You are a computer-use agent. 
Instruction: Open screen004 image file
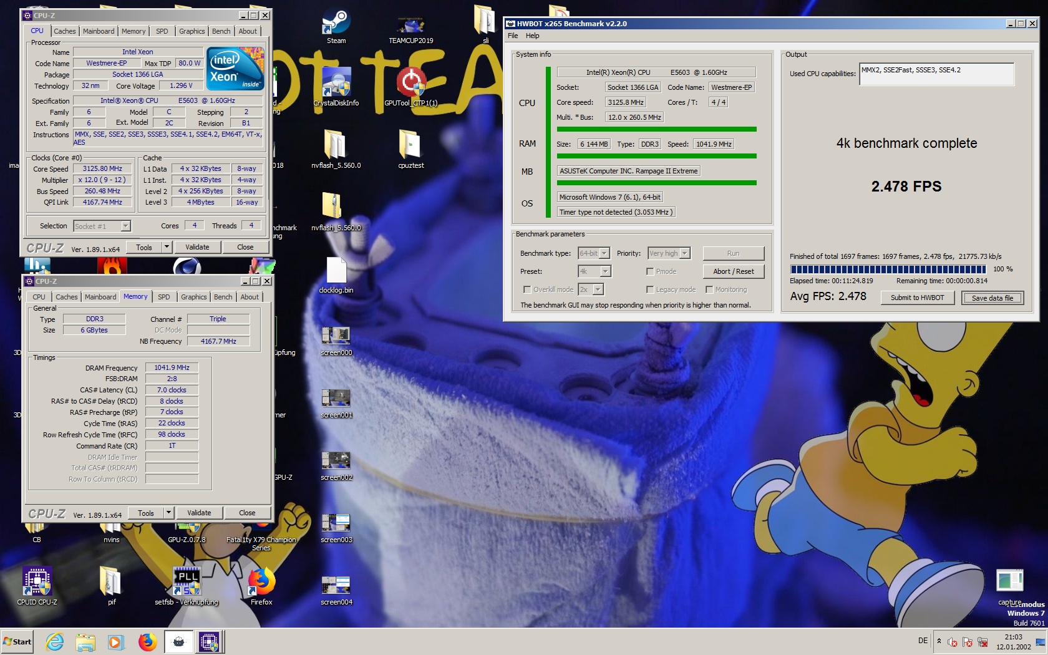[336, 591]
